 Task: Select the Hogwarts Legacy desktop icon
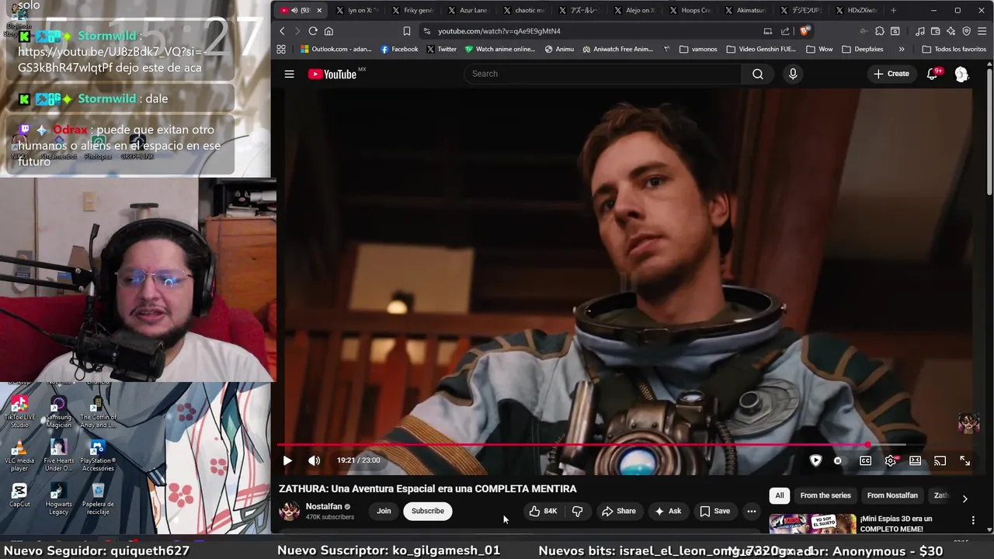[x=58, y=499]
